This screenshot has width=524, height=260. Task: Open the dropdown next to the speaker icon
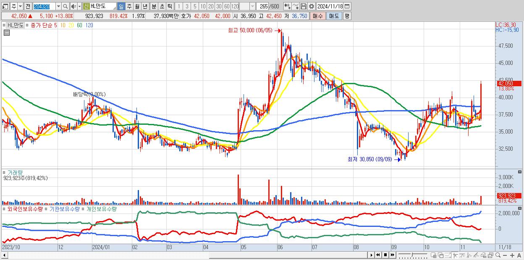point(79,6)
